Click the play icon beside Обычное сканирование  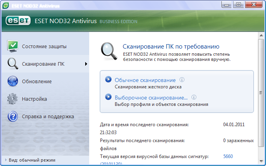point(108,79)
